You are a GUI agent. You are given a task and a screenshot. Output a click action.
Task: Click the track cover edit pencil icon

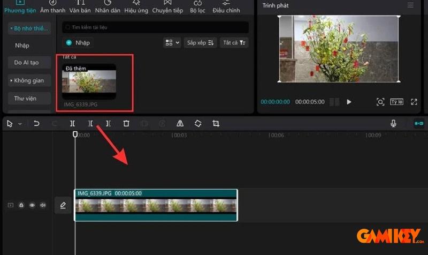(63, 205)
